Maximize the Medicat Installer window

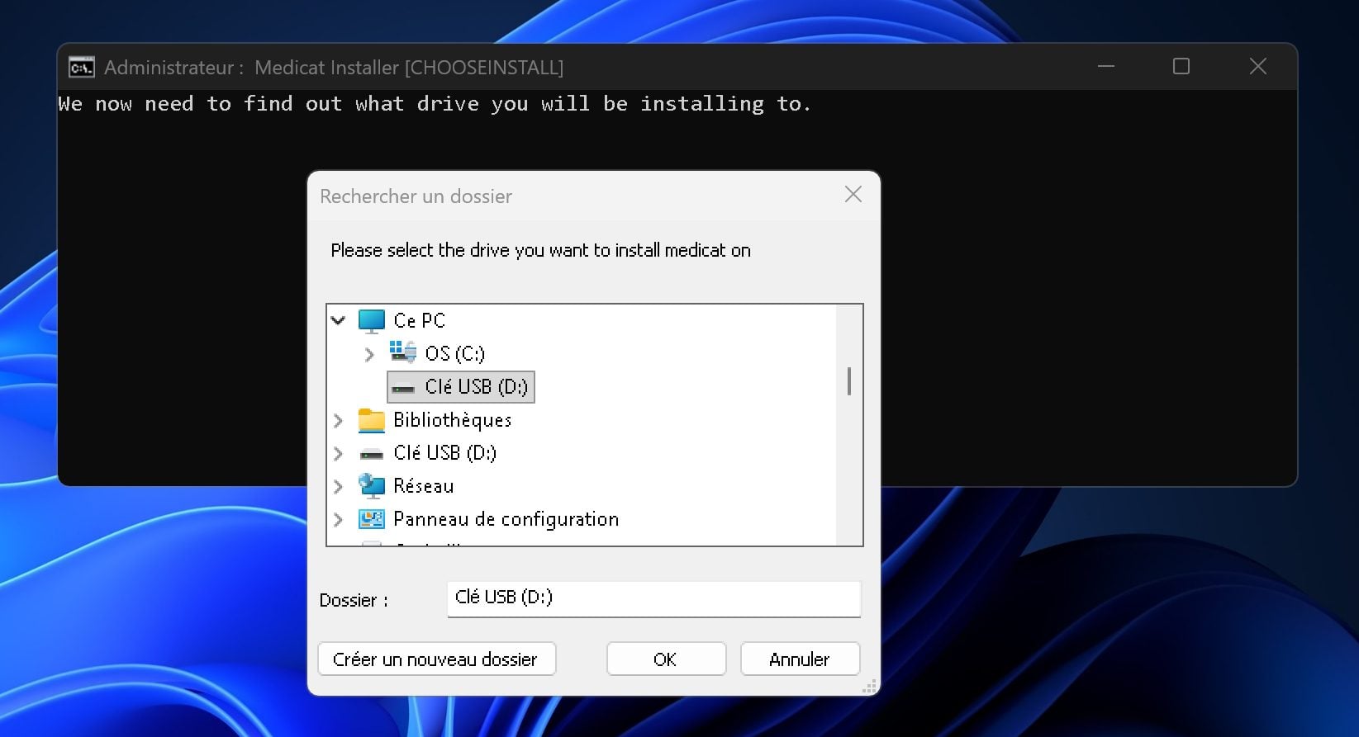[x=1181, y=67]
